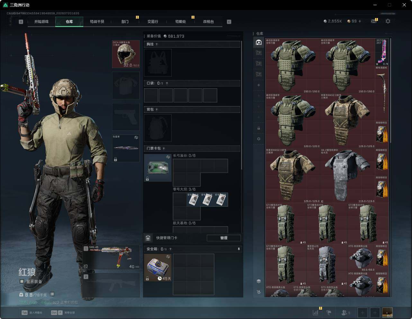Image resolution: width=412 pixels, height=319 pixels.
Task: Open the friends list icon showing 5
Action: click(x=346, y=312)
